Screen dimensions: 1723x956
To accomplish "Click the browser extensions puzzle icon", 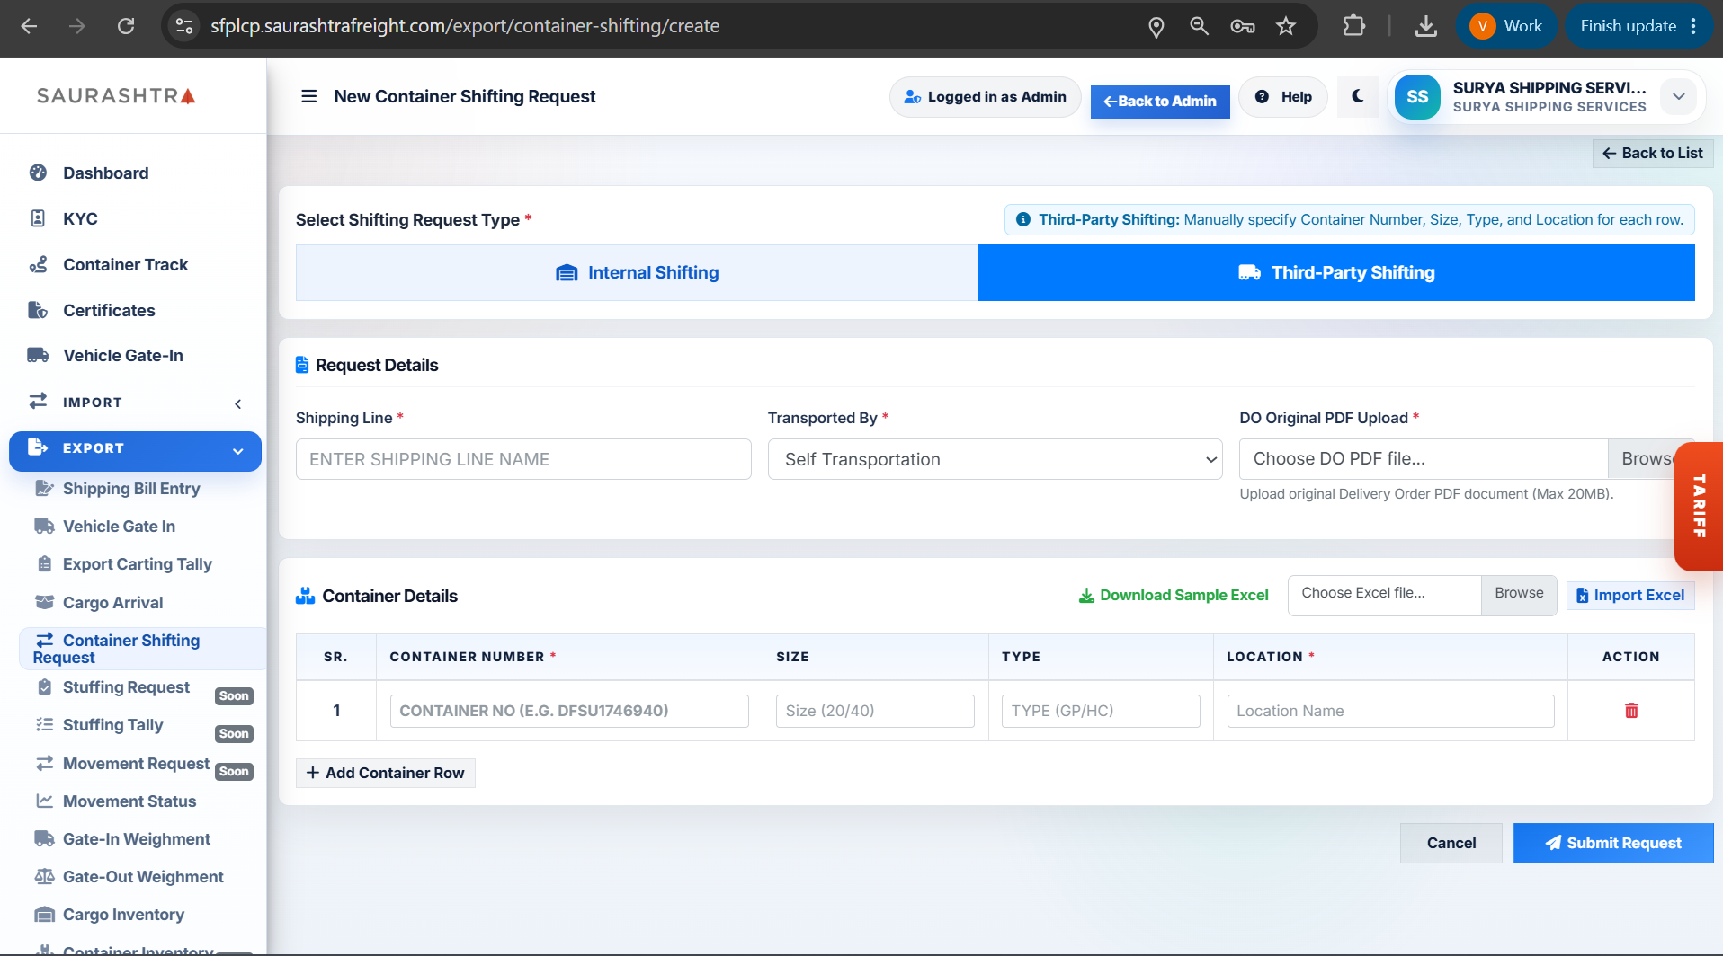I will pyautogui.click(x=1353, y=26).
